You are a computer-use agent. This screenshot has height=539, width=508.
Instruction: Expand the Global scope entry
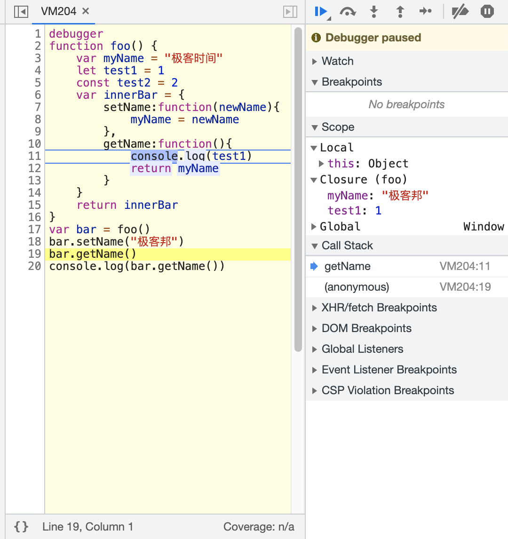click(x=340, y=227)
